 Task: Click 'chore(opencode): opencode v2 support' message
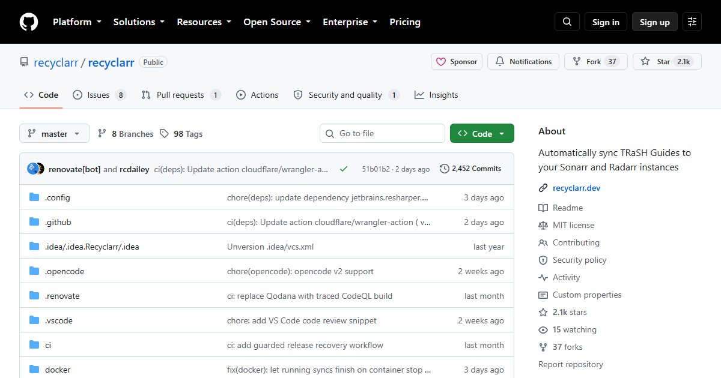click(x=300, y=271)
